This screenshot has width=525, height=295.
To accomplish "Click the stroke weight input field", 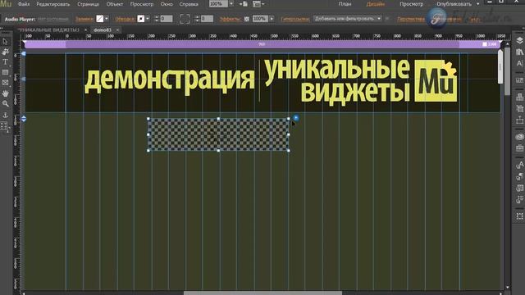I will point(166,19).
